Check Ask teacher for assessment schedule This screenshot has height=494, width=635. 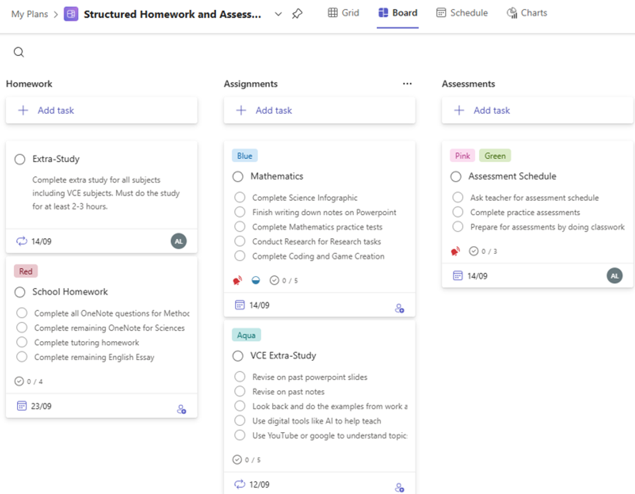458,198
